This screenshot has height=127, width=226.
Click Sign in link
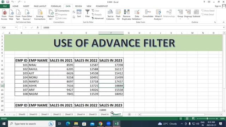[x=218, y=6]
